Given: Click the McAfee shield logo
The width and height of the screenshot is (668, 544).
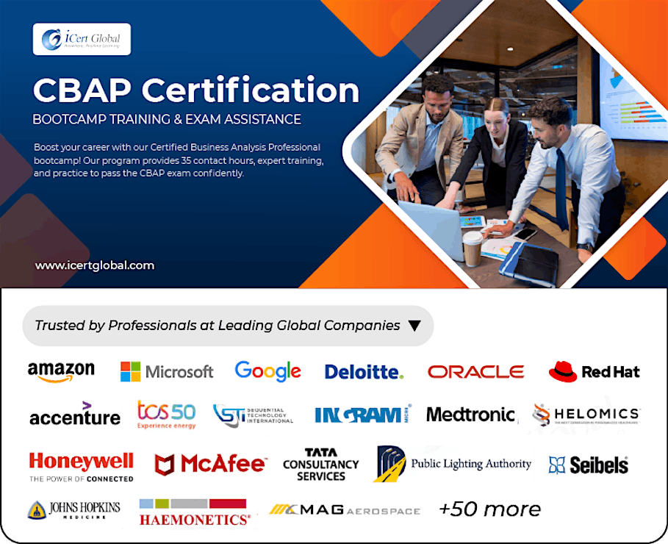Looking at the screenshot, I should pyautogui.click(x=208, y=463).
